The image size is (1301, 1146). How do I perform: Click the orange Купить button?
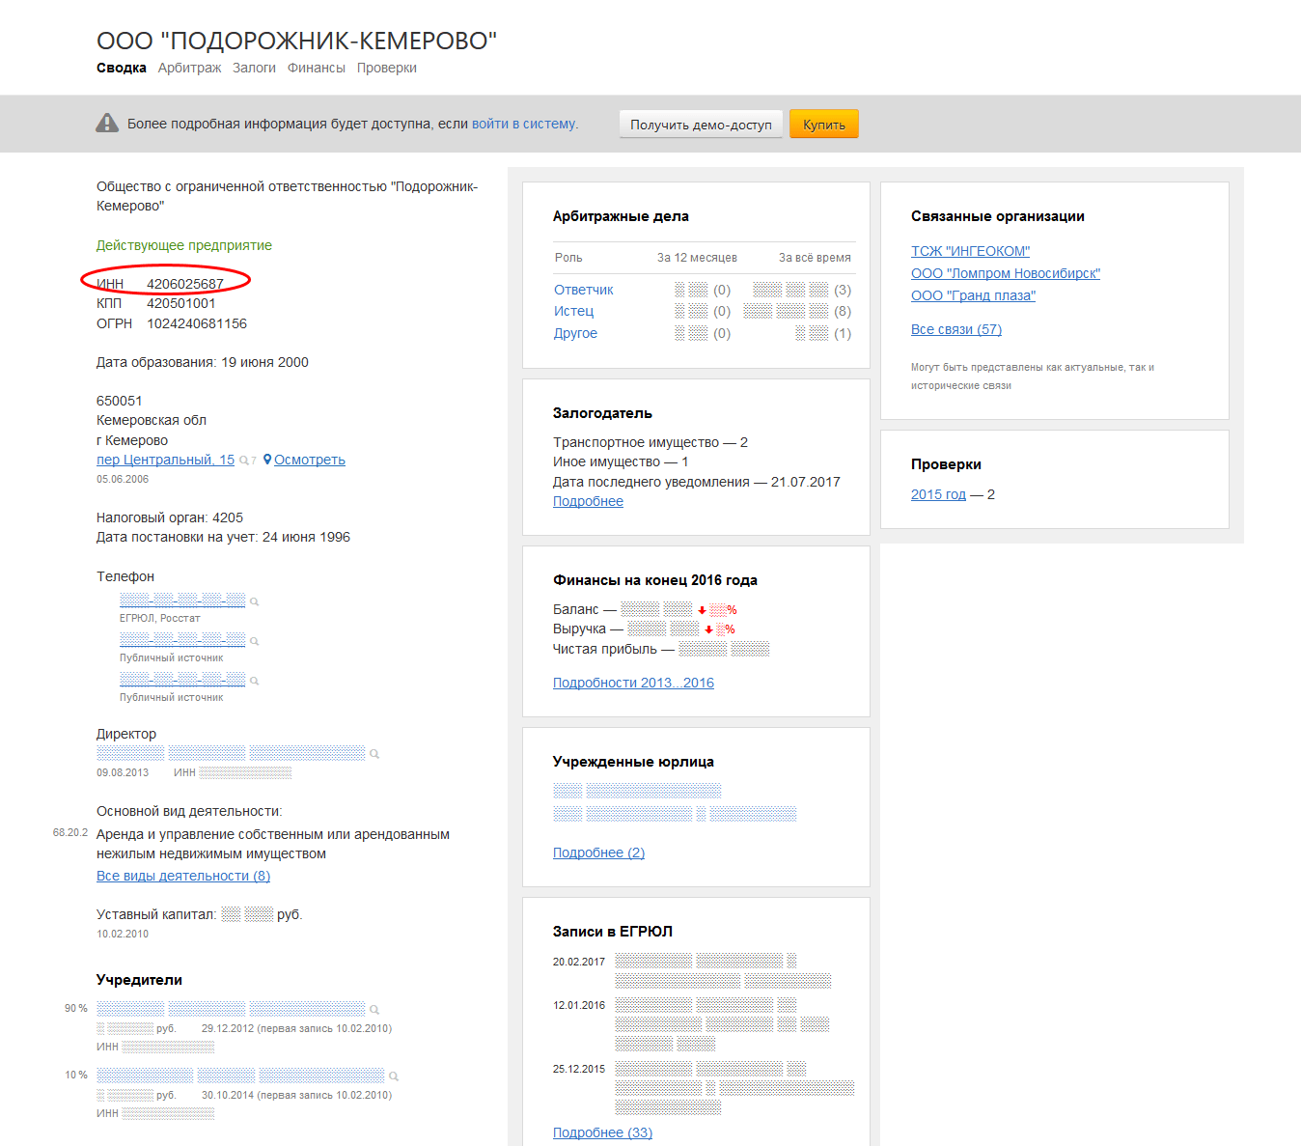tap(824, 125)
